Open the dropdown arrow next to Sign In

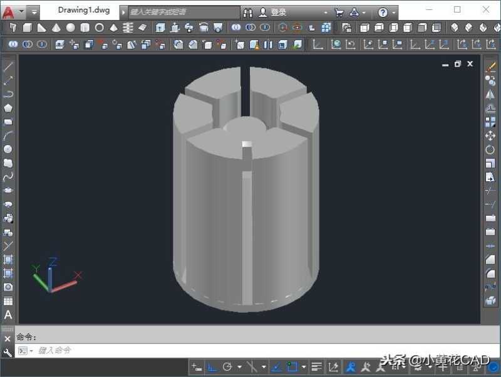coord(326,11)
